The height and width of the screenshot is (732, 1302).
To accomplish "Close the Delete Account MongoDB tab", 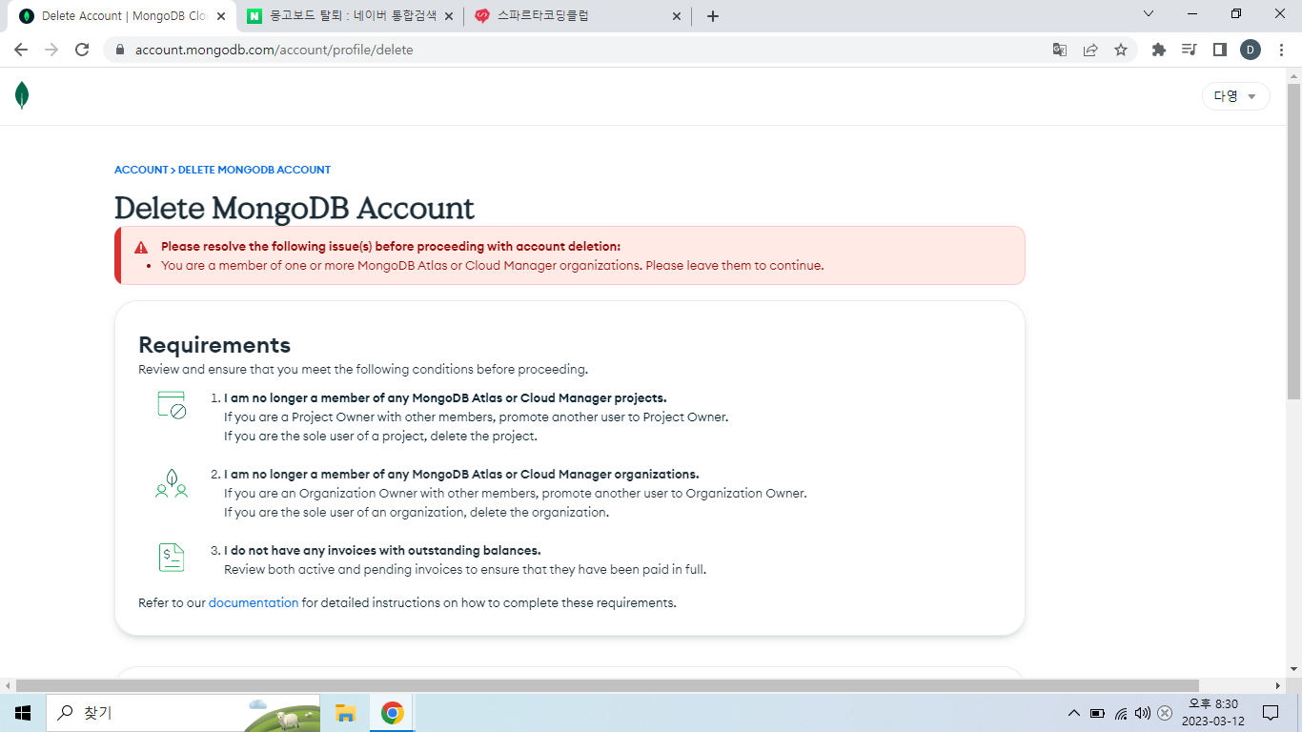I will 221,16.
